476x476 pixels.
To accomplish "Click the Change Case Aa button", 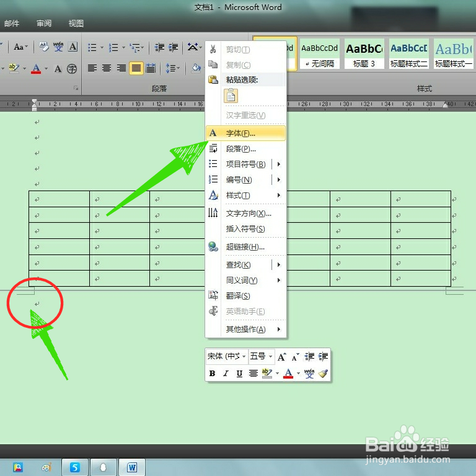I will click(20, 47).
